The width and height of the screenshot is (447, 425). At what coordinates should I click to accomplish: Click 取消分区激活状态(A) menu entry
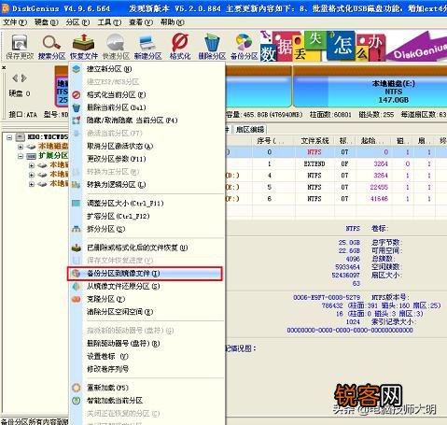[147, 146]
